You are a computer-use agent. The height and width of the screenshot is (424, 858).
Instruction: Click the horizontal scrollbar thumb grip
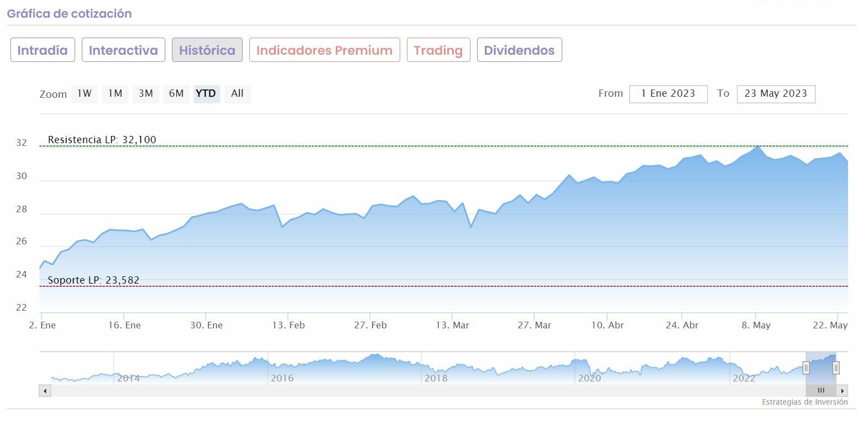821,391
